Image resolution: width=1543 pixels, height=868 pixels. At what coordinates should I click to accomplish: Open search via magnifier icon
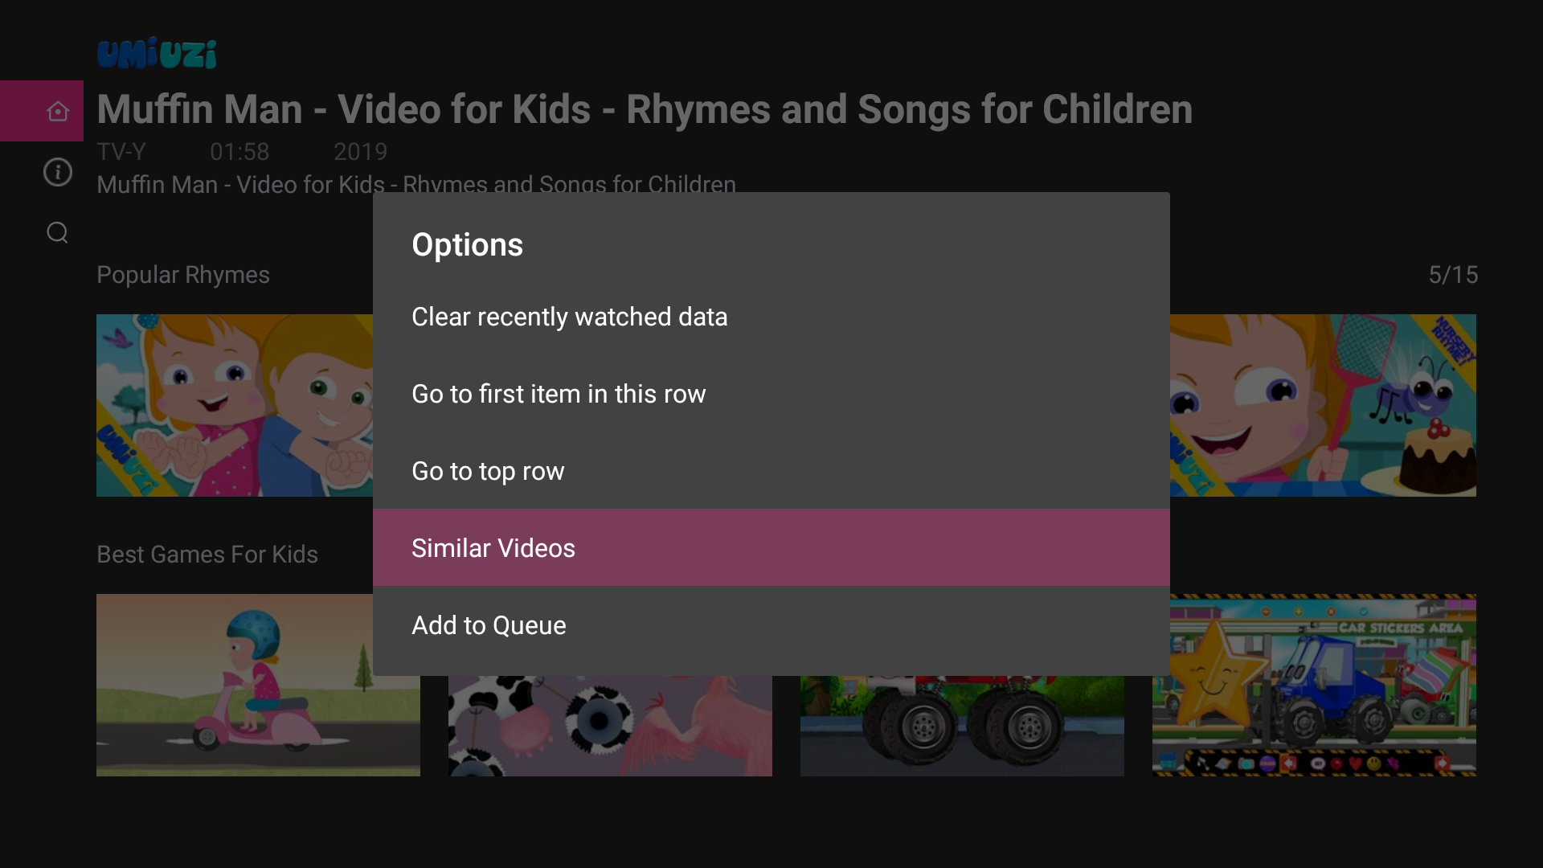[57, 232]
